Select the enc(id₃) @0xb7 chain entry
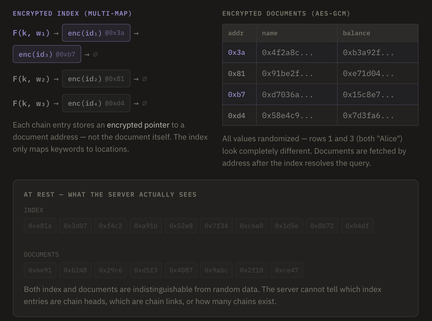The image size is (432, 321). tap(47, 54)
